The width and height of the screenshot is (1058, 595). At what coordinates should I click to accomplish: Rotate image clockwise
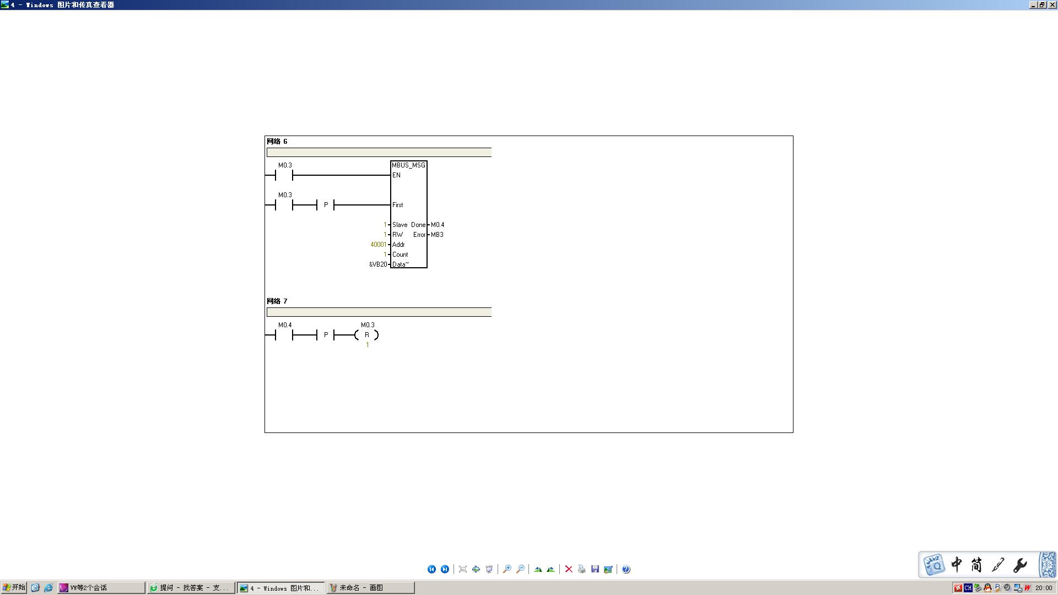click(538, 569)
